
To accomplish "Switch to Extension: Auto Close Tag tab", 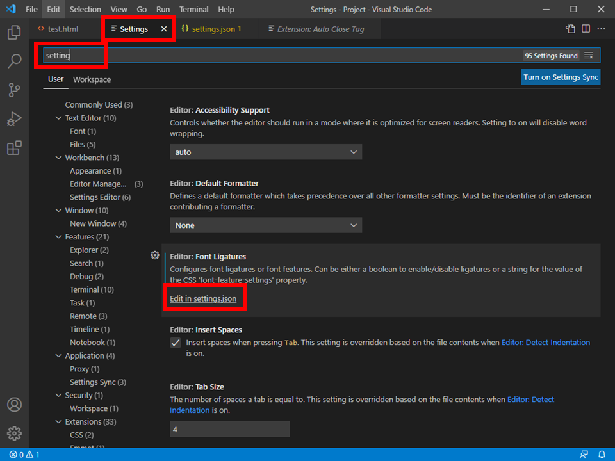I will coord(320,29).
